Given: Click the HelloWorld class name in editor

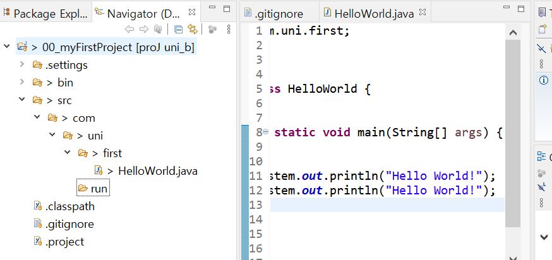Looking at the screenshot, I should click(323, 88).
